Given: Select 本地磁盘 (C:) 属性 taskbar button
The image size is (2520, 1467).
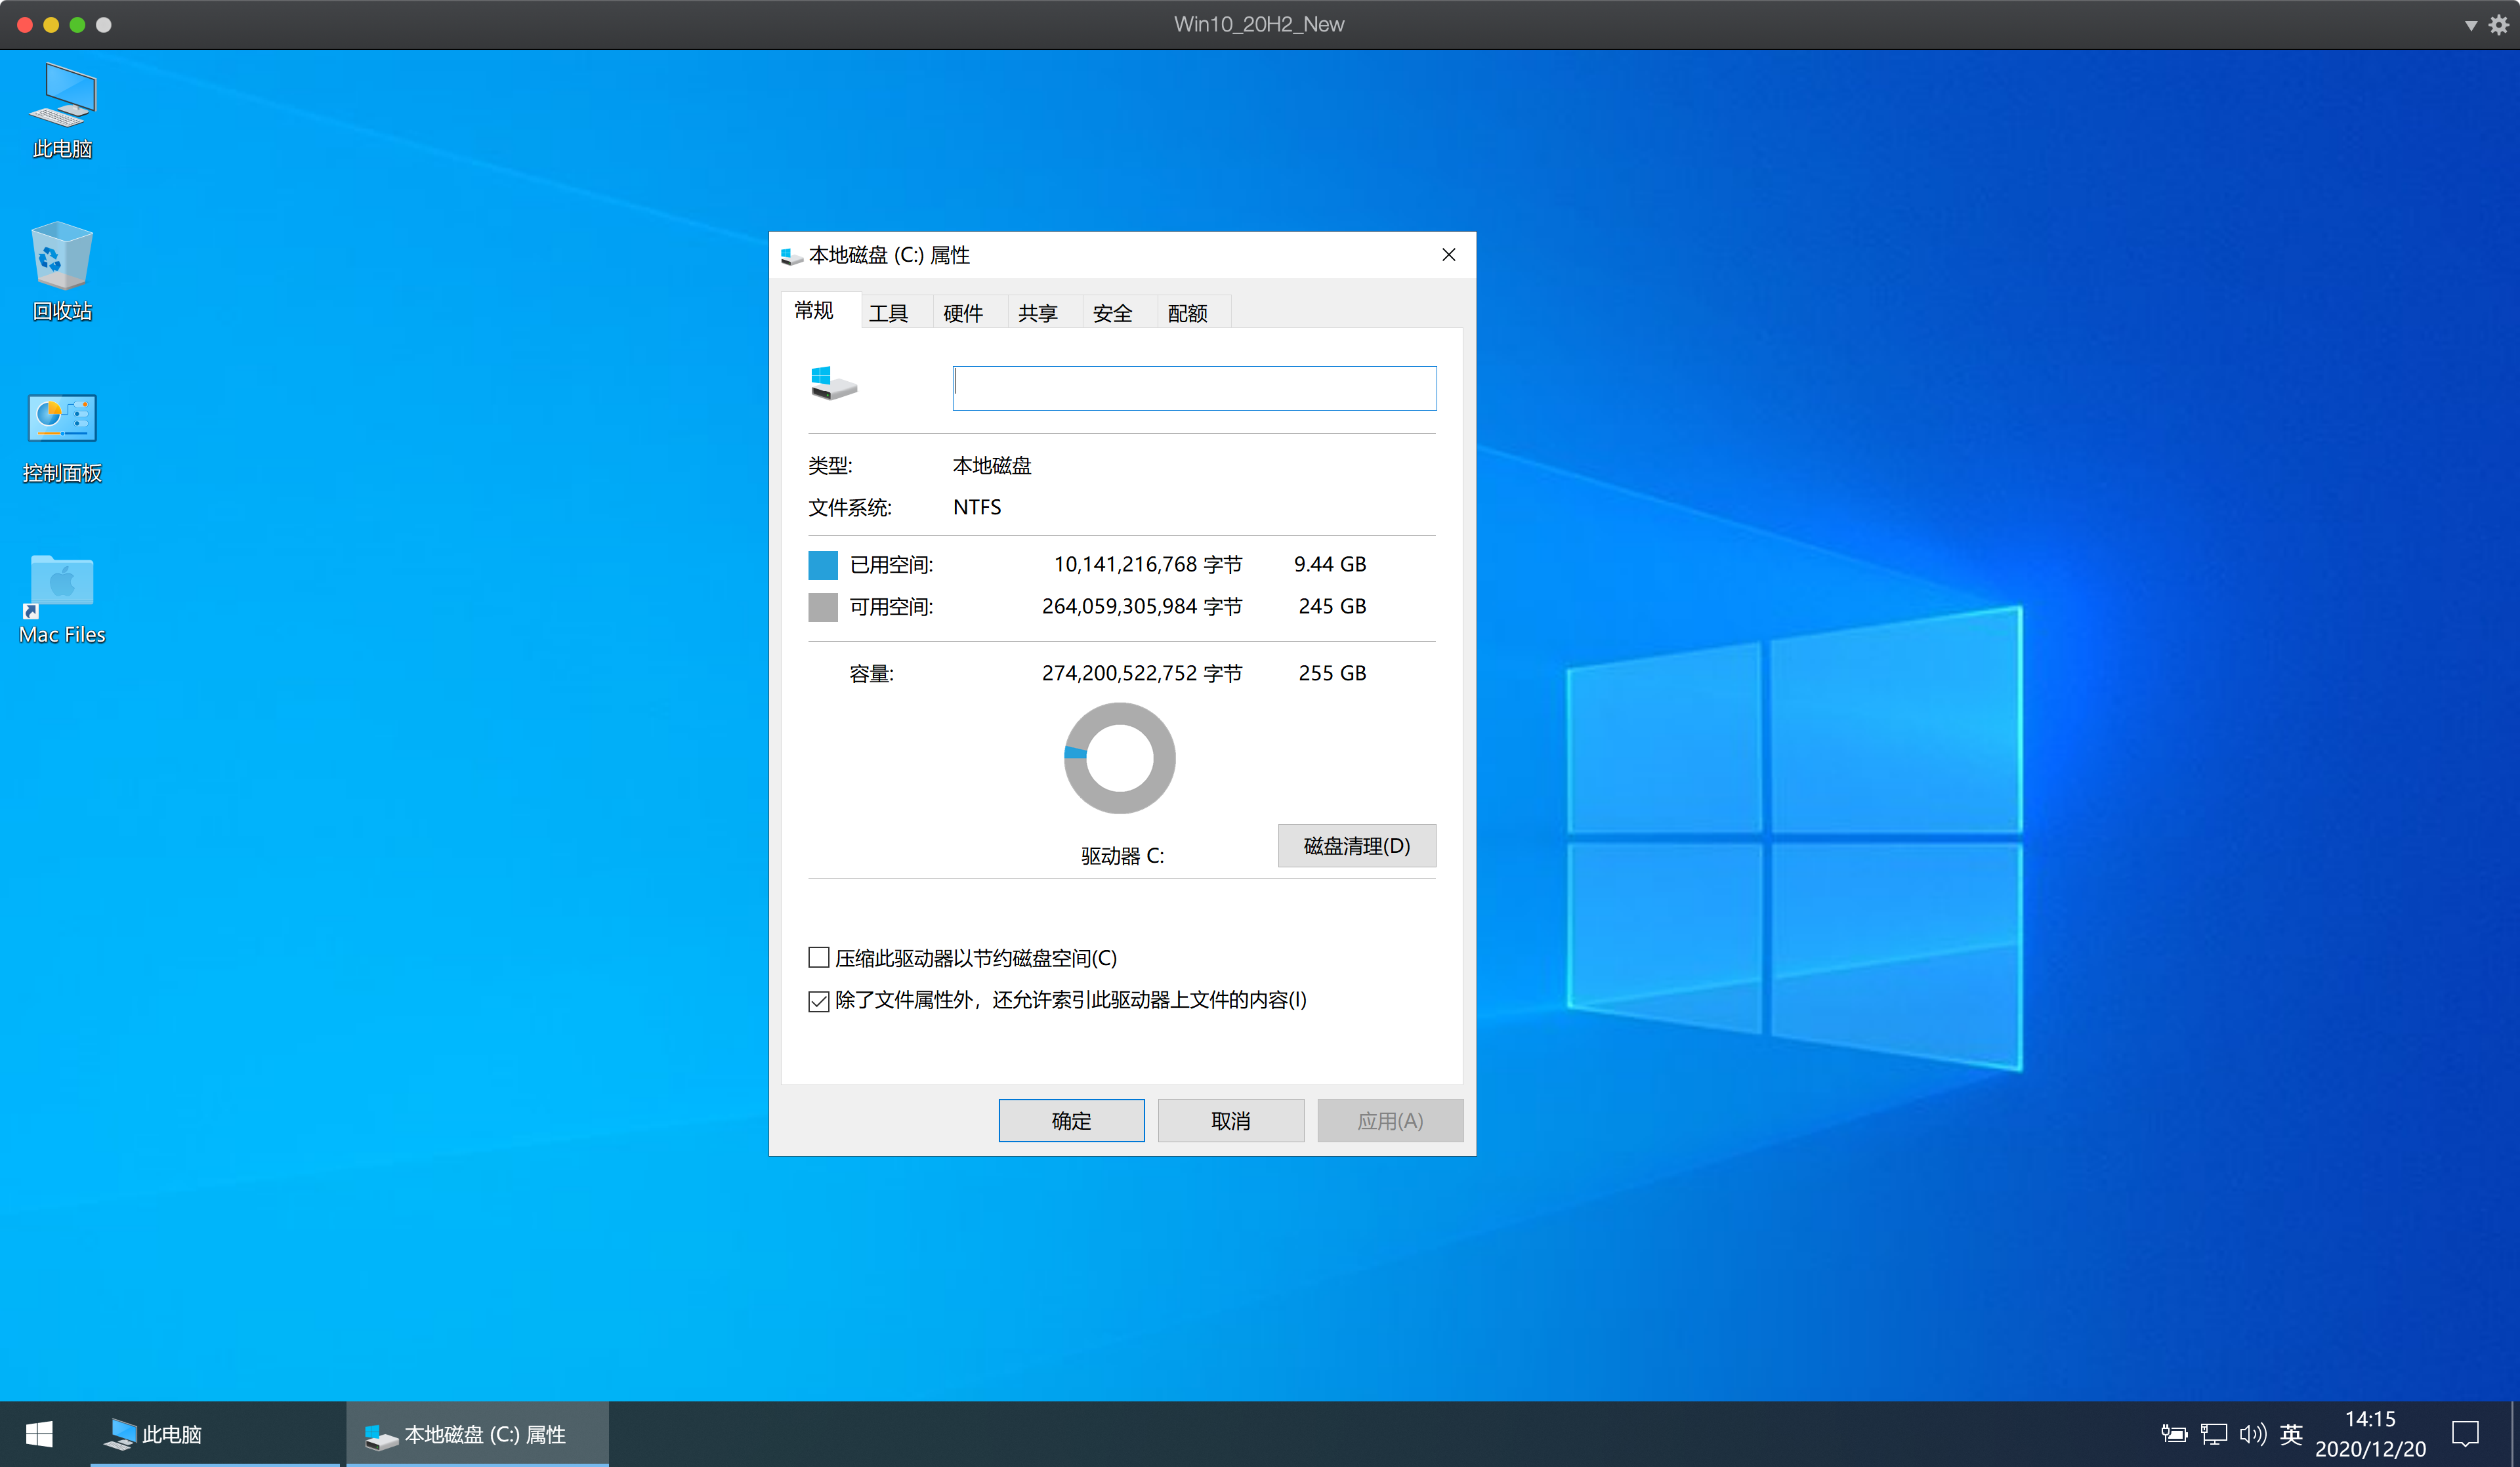Looking at the screenshot, I should pyautogui.click(x=478, y=1434).
